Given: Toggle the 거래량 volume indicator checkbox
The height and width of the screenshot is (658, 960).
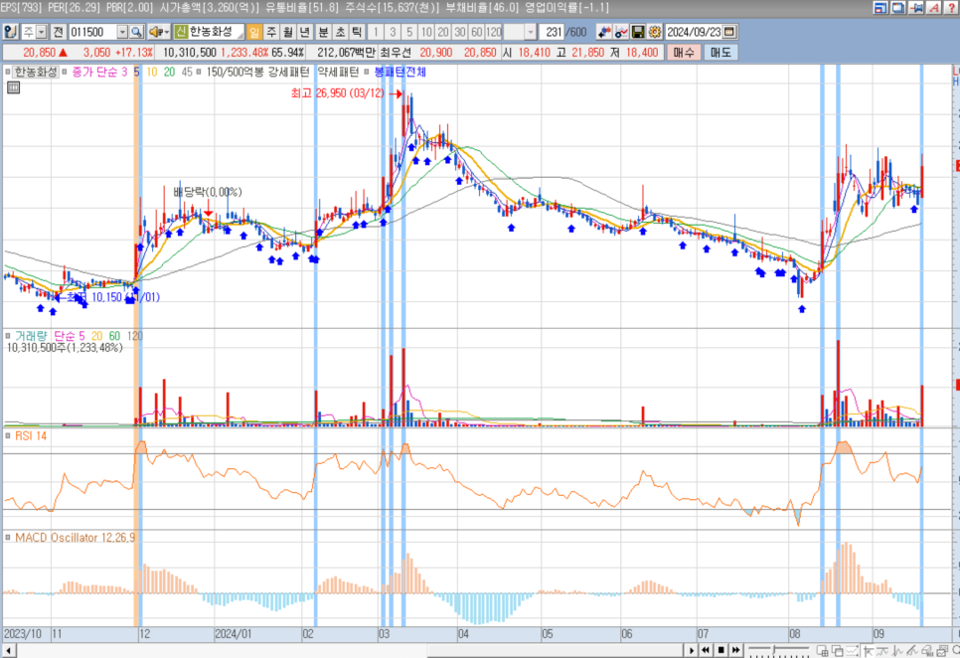Looking at the screenshot, I should pos(8,335).
